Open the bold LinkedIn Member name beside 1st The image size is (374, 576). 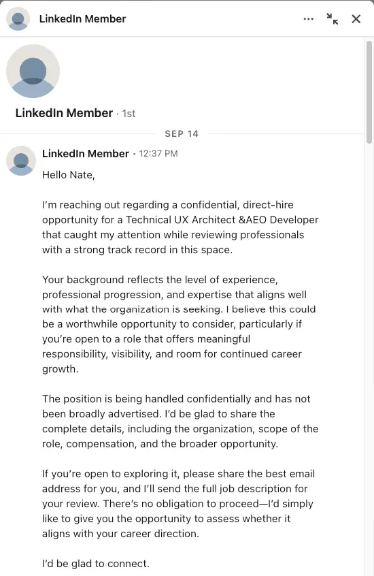[64, 113]
